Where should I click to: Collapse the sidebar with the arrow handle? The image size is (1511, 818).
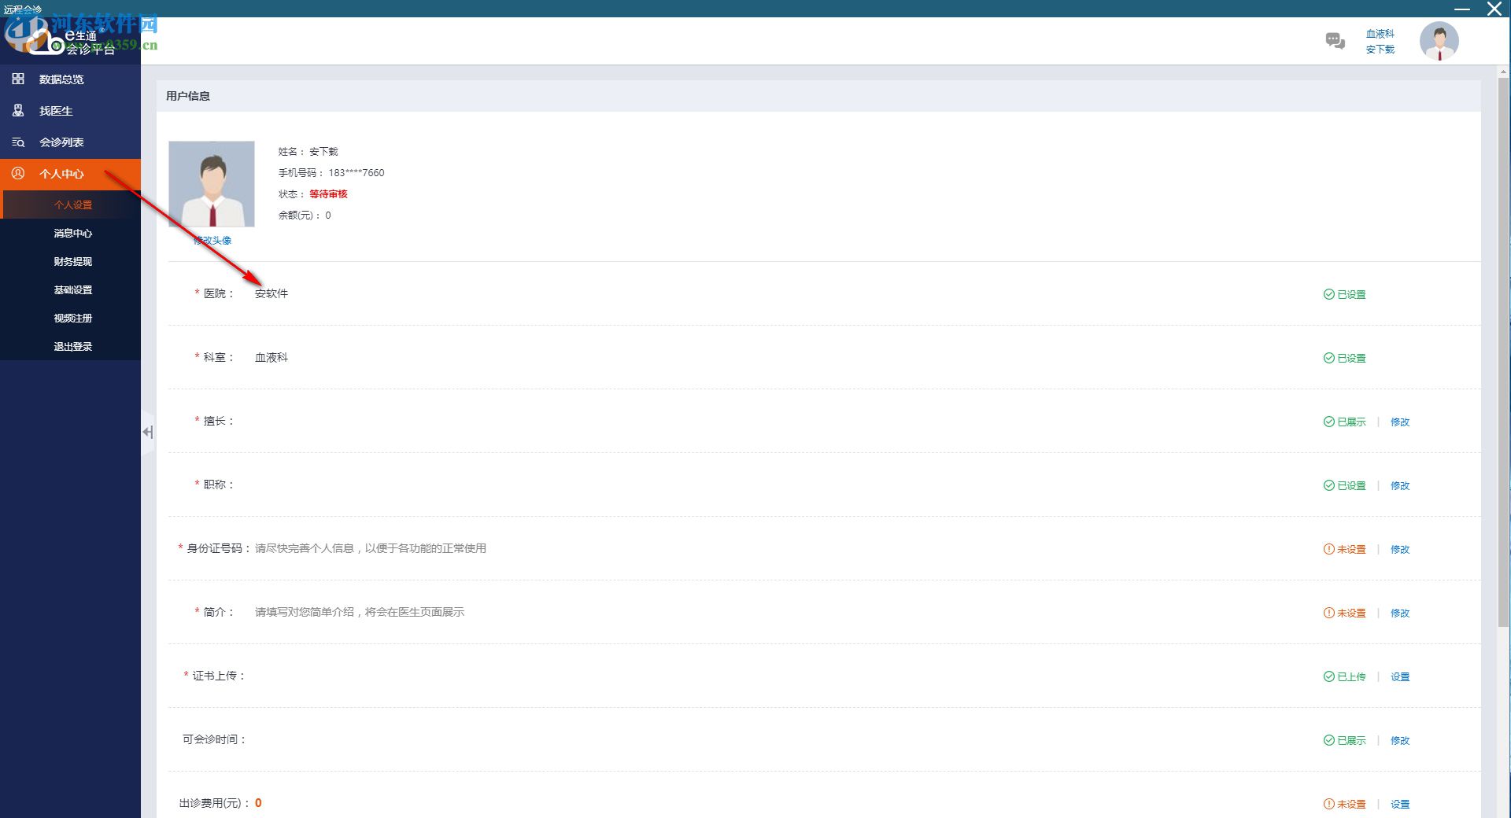pos(148,432)
